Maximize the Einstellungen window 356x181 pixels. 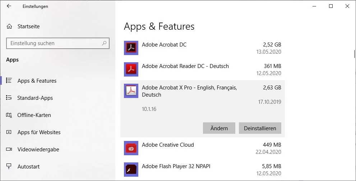(x=331, y=6)
